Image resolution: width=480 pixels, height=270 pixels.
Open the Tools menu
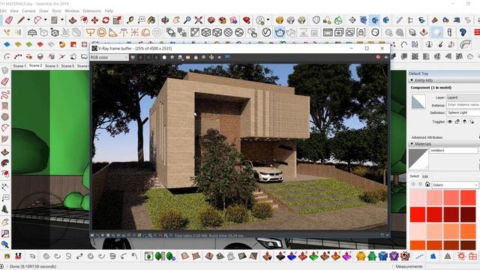(x=57, y=10)
